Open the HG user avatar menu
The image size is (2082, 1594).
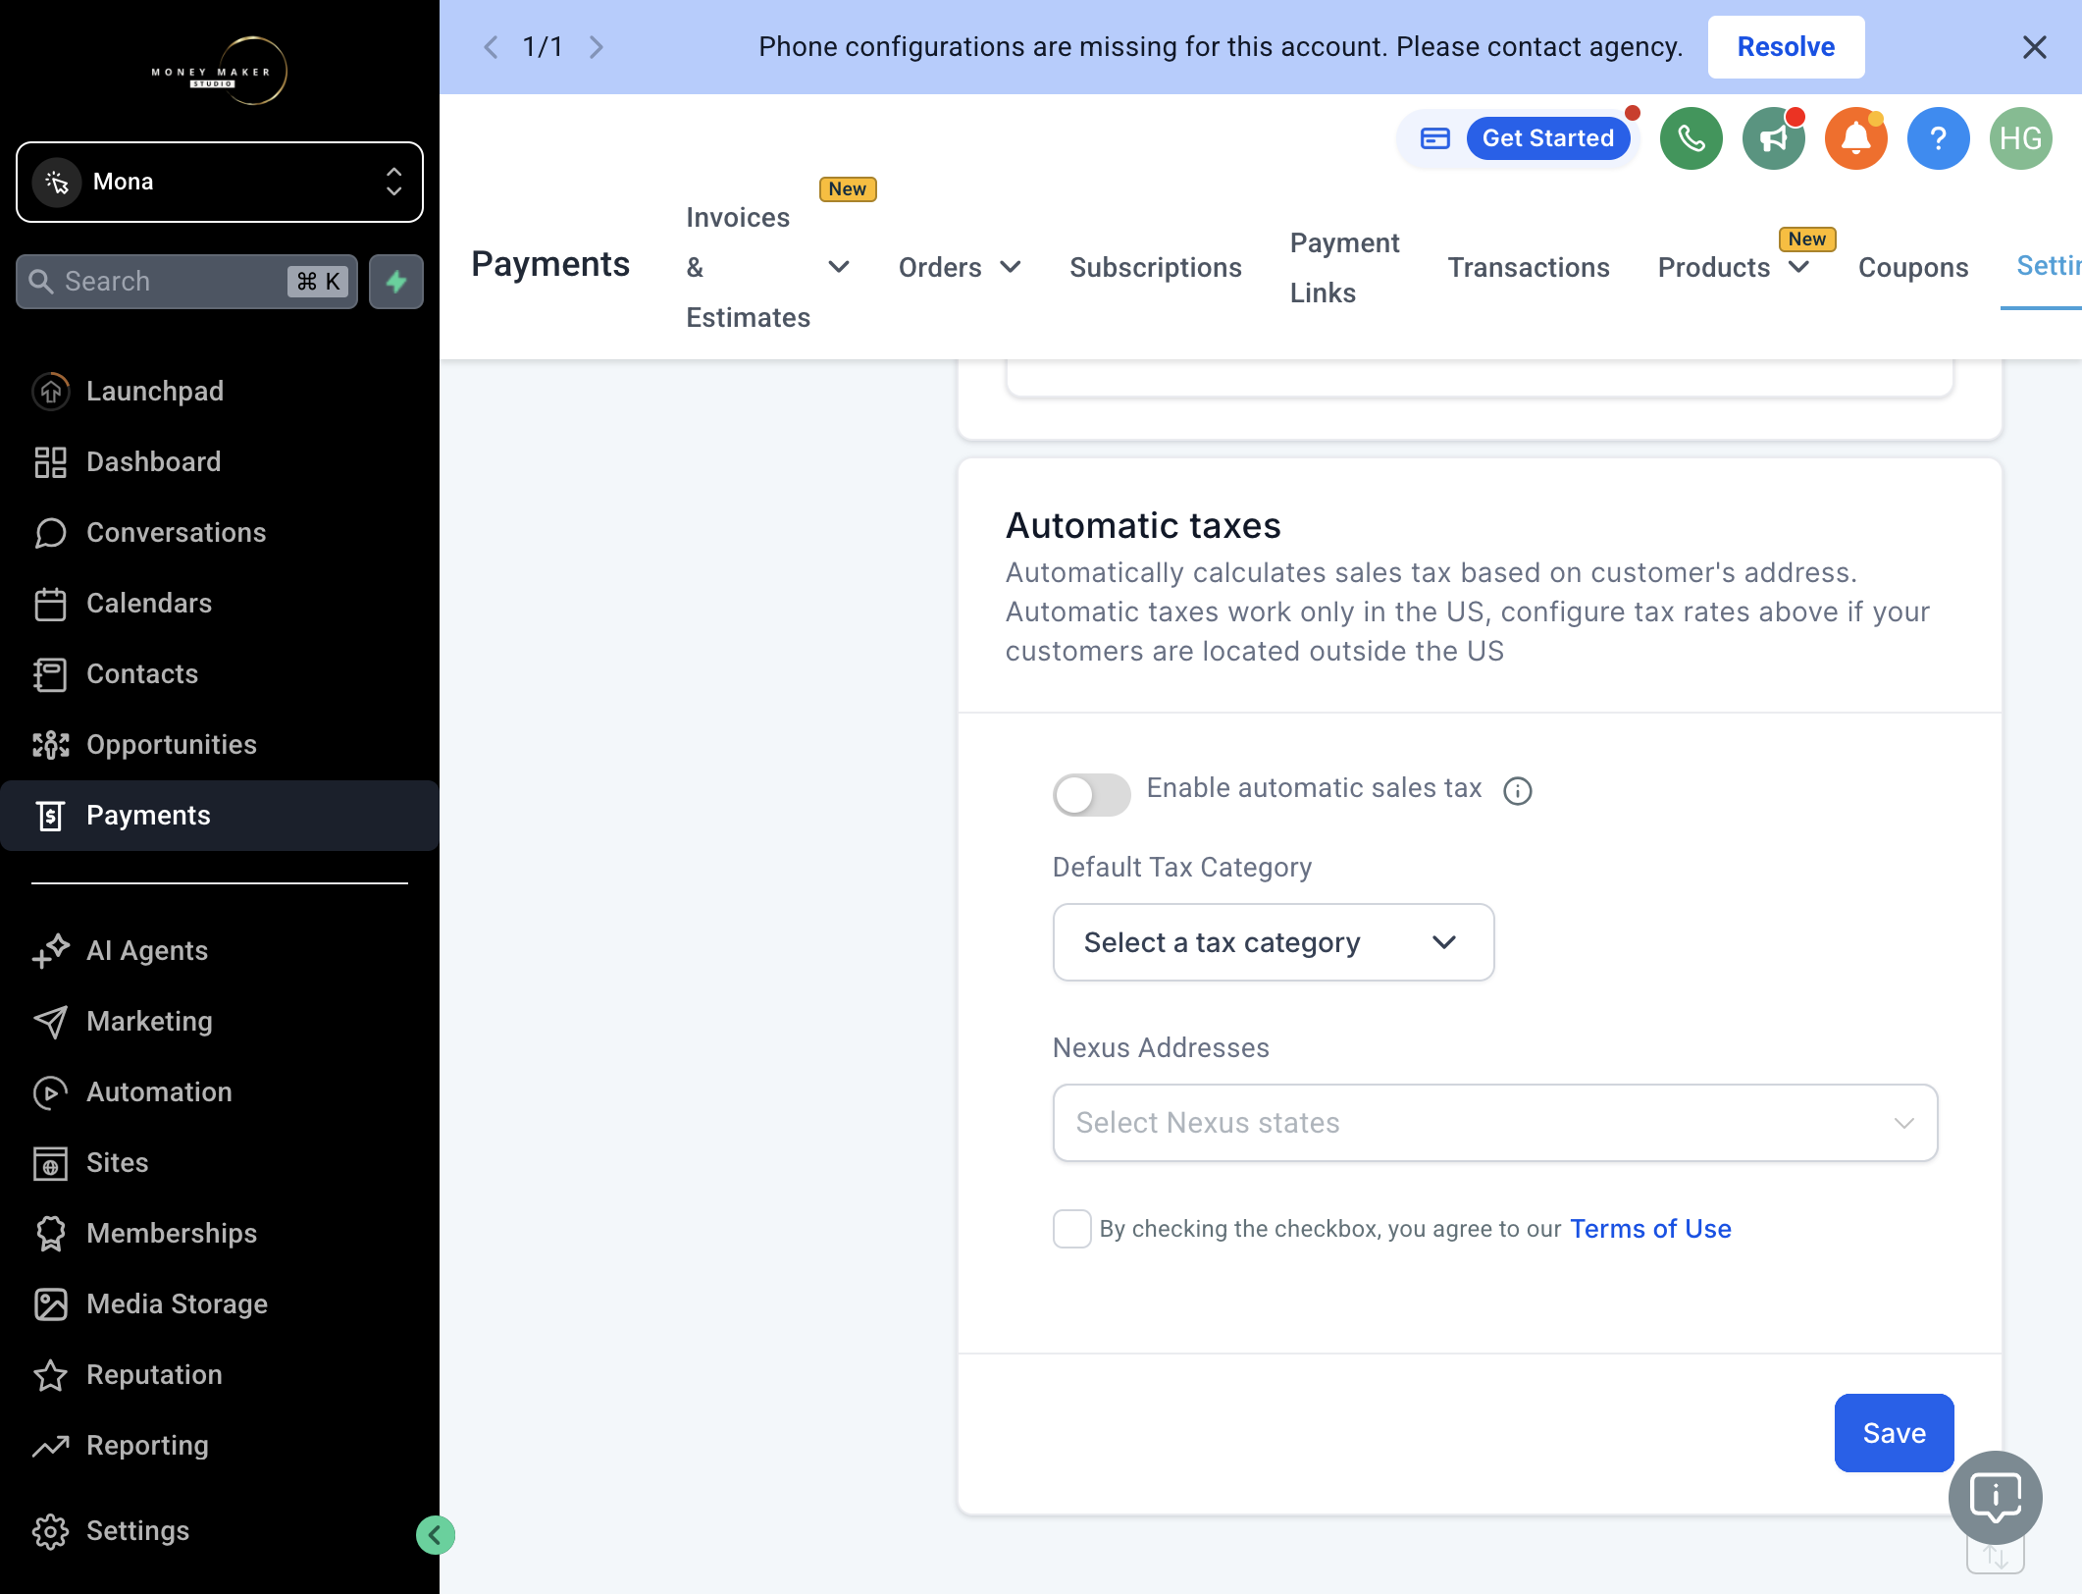(x=2020, y=138)
